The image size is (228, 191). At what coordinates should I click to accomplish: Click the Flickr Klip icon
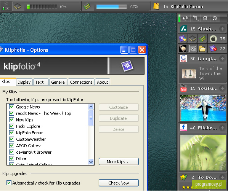tap(183, 128)
